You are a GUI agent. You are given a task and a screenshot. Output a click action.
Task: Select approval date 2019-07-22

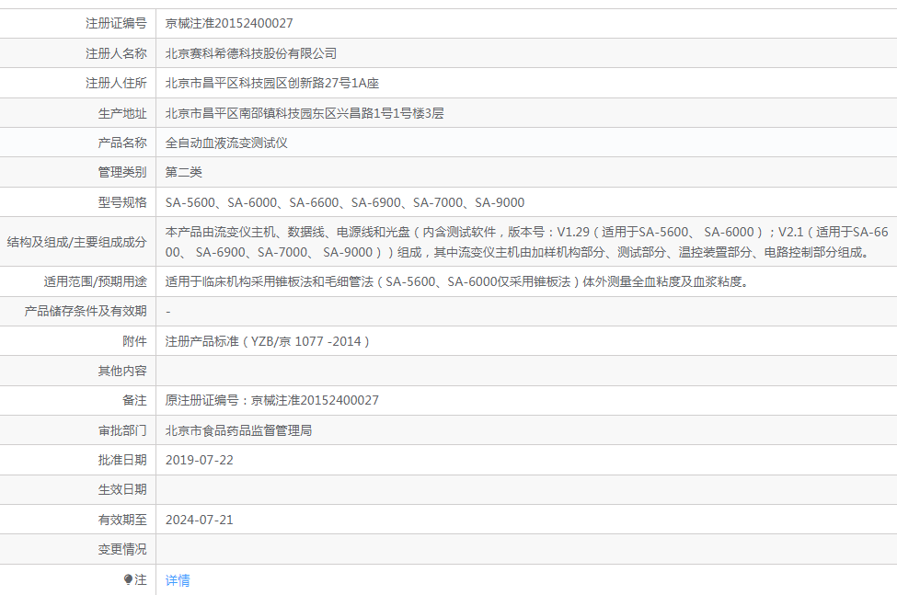point(199,460)
